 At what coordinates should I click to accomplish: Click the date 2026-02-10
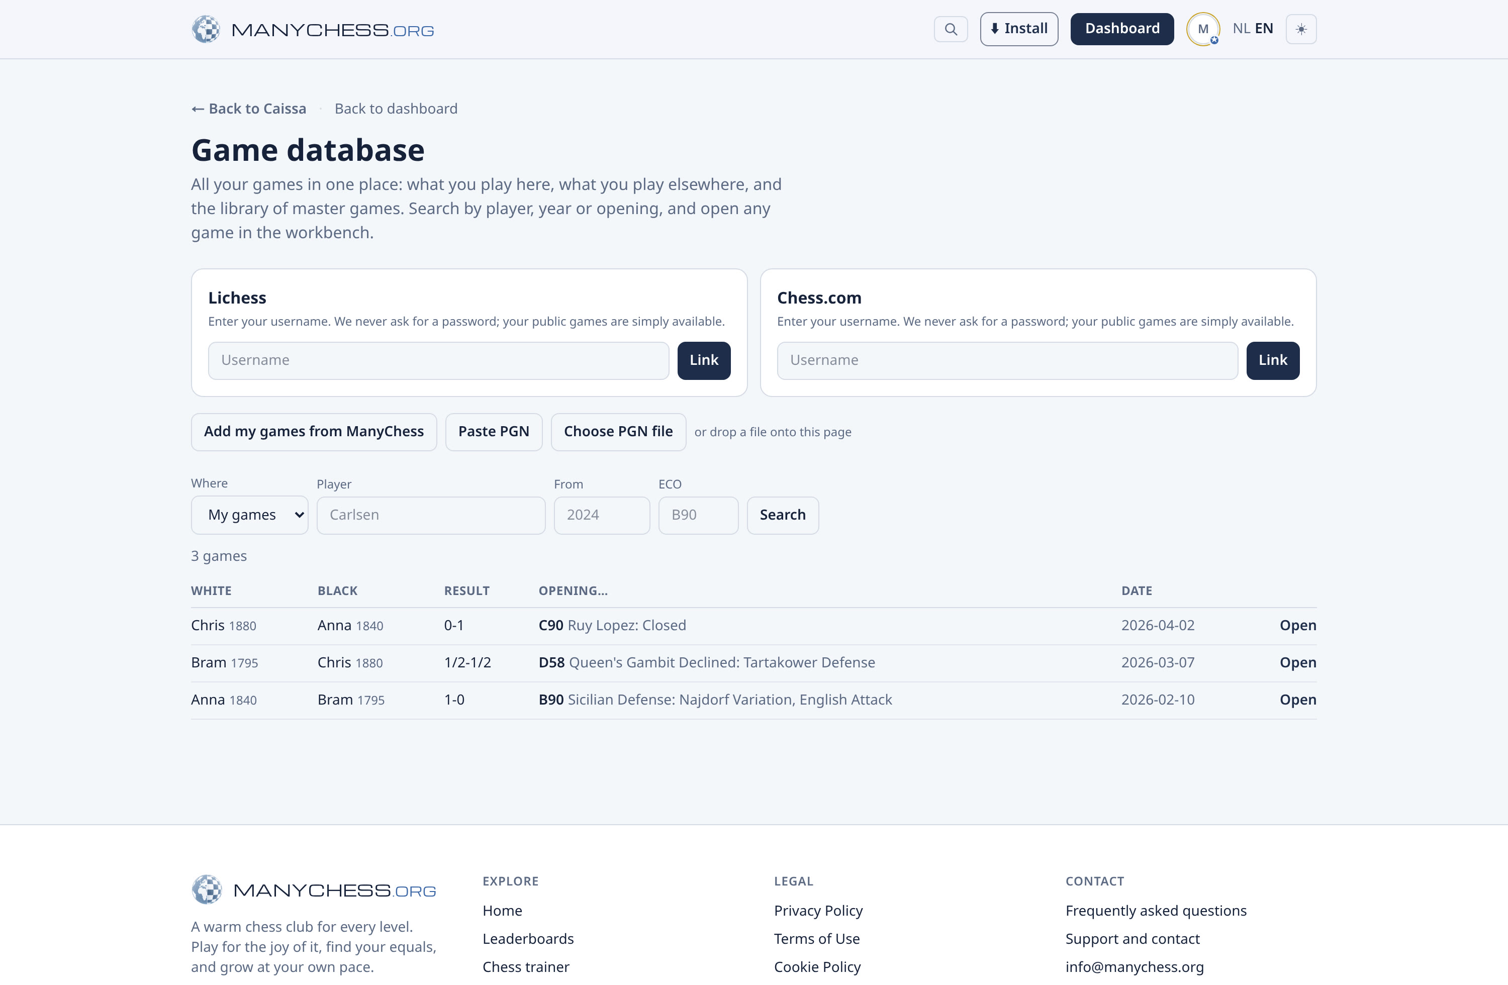click(x=1158, y=700)
